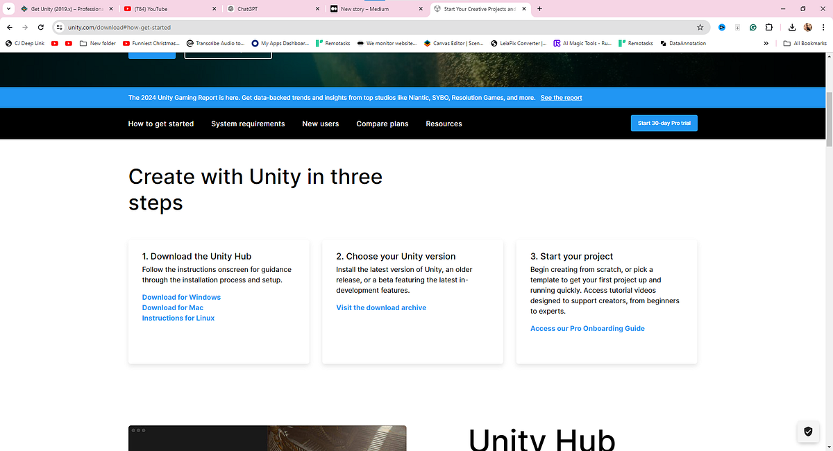833x451 pixels.
Task: Click the Start 30-day Pro trial button
Action: coord(664,123)
